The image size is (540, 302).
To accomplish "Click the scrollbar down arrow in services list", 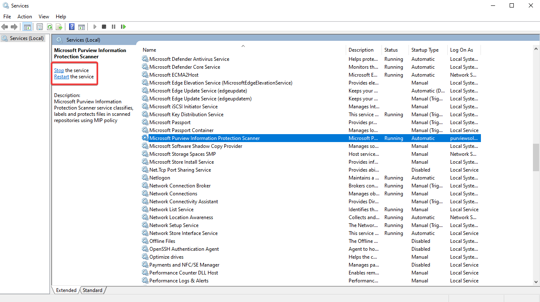I will coord(536,282).
